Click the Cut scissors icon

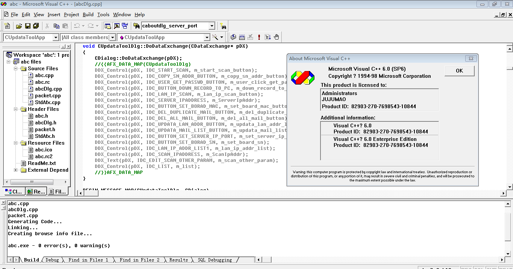coord(47,26)
